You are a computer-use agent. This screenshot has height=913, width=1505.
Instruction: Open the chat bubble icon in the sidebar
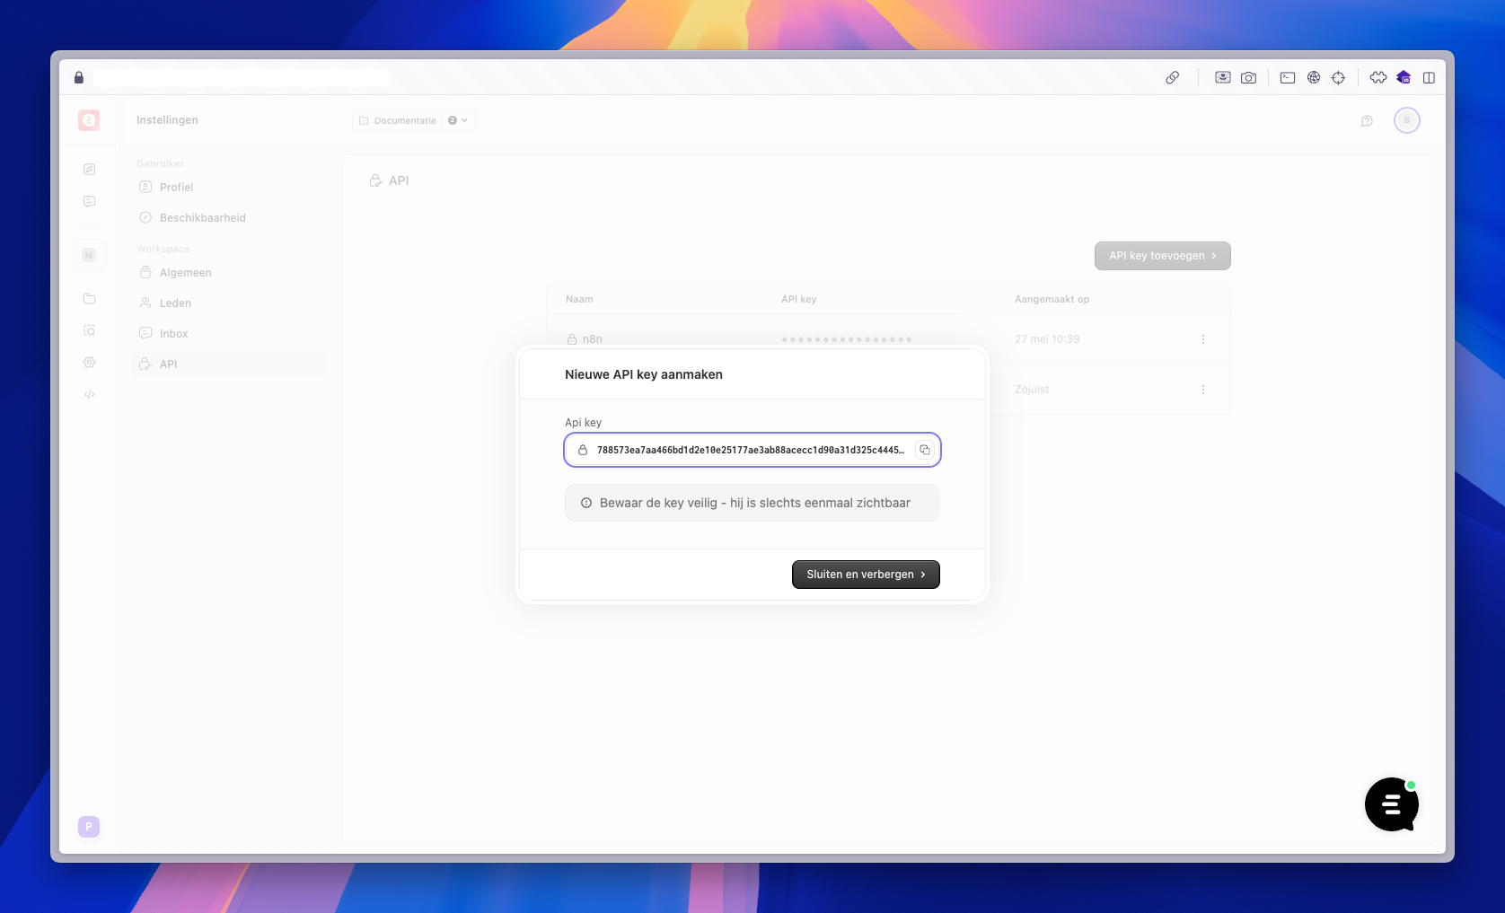click(89, 201)
